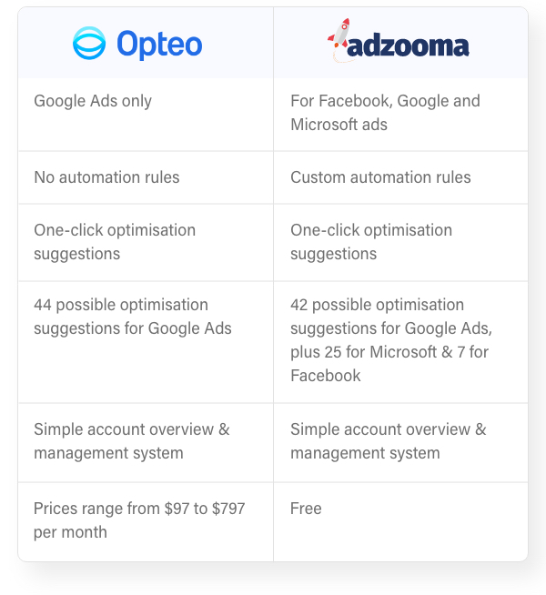Click the Opteo brand name text
The height and width of the screenshot is (595, 546).
coord(159,45)
